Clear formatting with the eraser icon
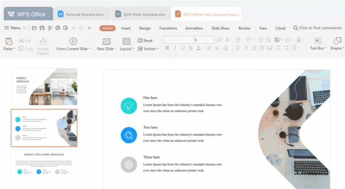Screen dimensions: 345x189 [x=226, y=48]
